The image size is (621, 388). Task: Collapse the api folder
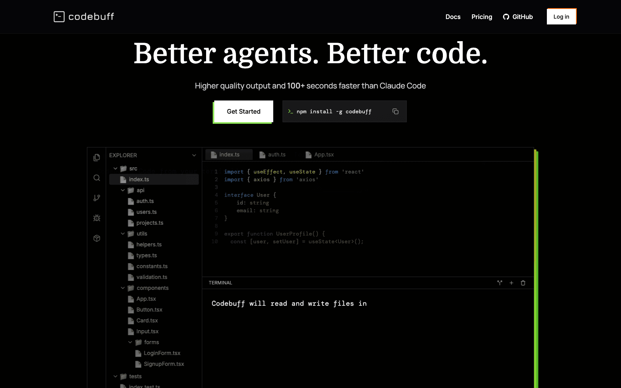click(123, 190)
